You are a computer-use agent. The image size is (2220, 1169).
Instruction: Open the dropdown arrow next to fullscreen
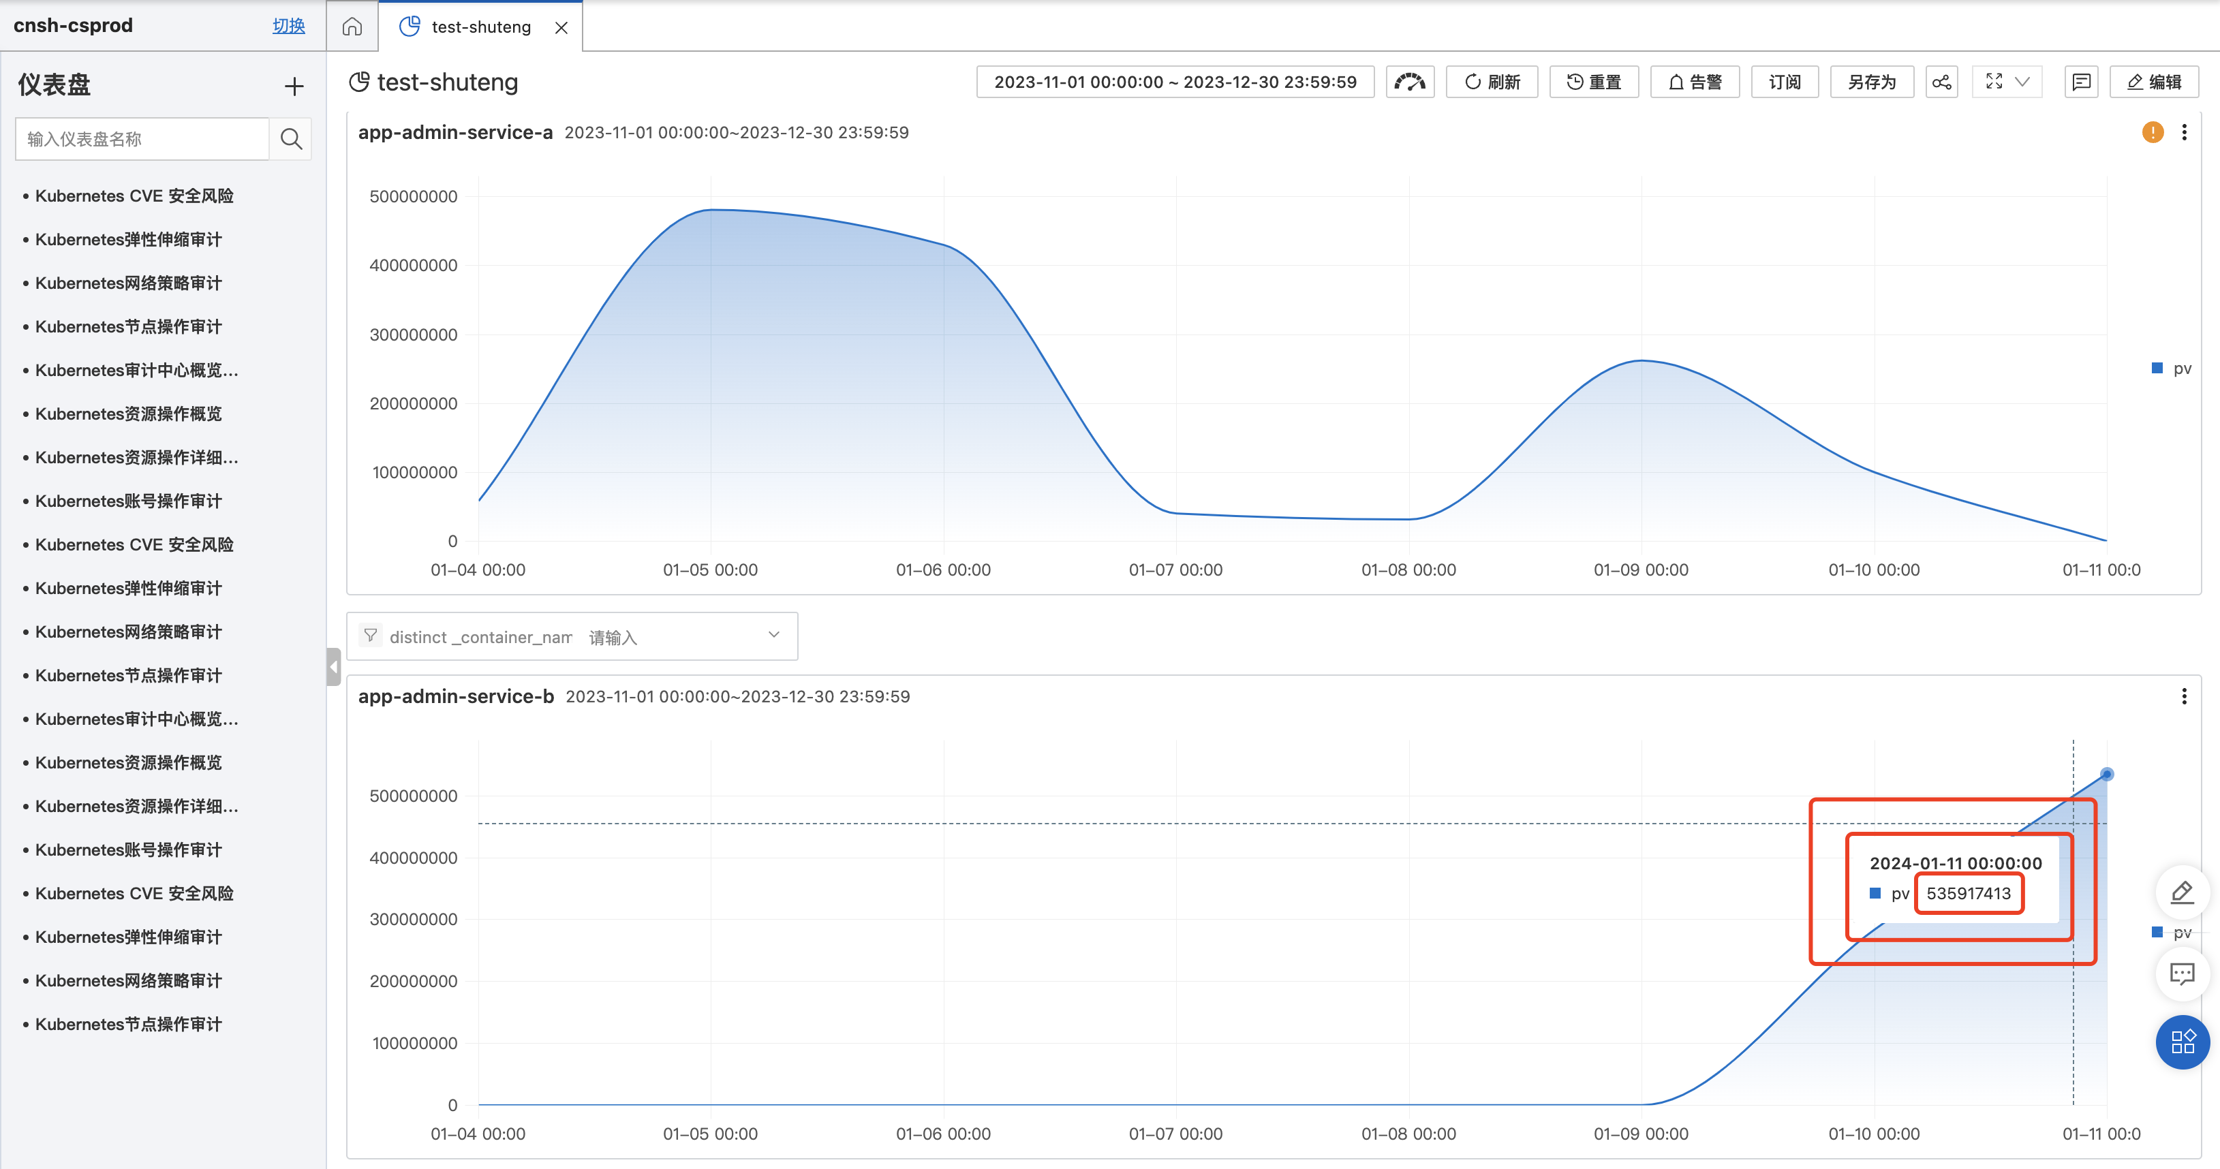pos(2022,82)
